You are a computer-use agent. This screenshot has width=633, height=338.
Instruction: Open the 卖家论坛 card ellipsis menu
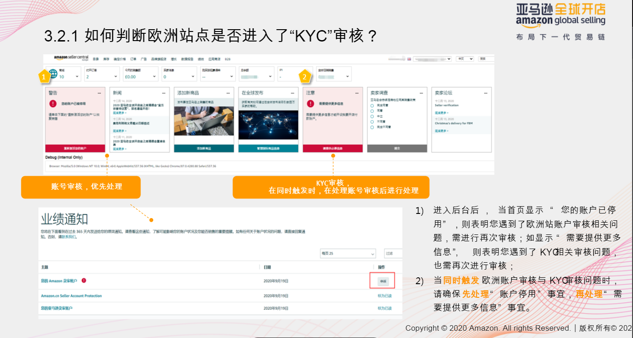point(486,93)
